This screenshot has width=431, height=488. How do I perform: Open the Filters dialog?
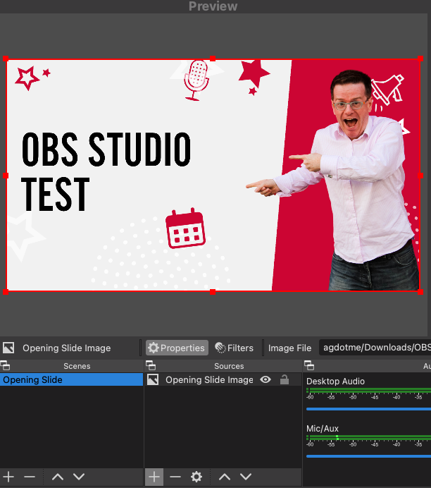pyautogui.click(x=235, y=348)
